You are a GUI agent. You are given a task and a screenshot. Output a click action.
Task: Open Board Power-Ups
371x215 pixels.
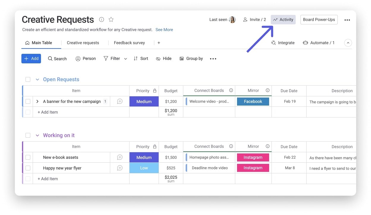pyautogui.click(x=319, y=20)
